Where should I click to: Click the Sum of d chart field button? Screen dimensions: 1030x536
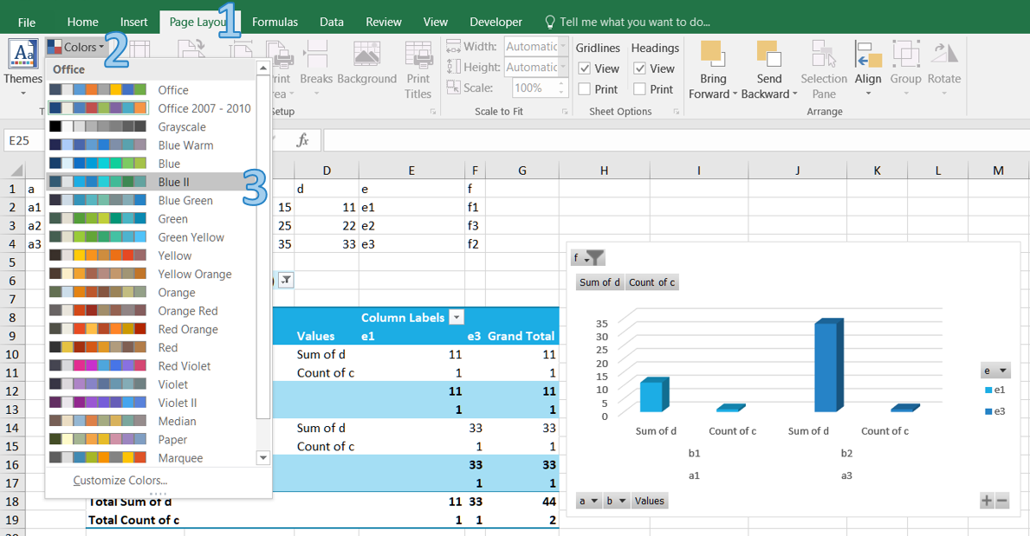coord(599,282)
